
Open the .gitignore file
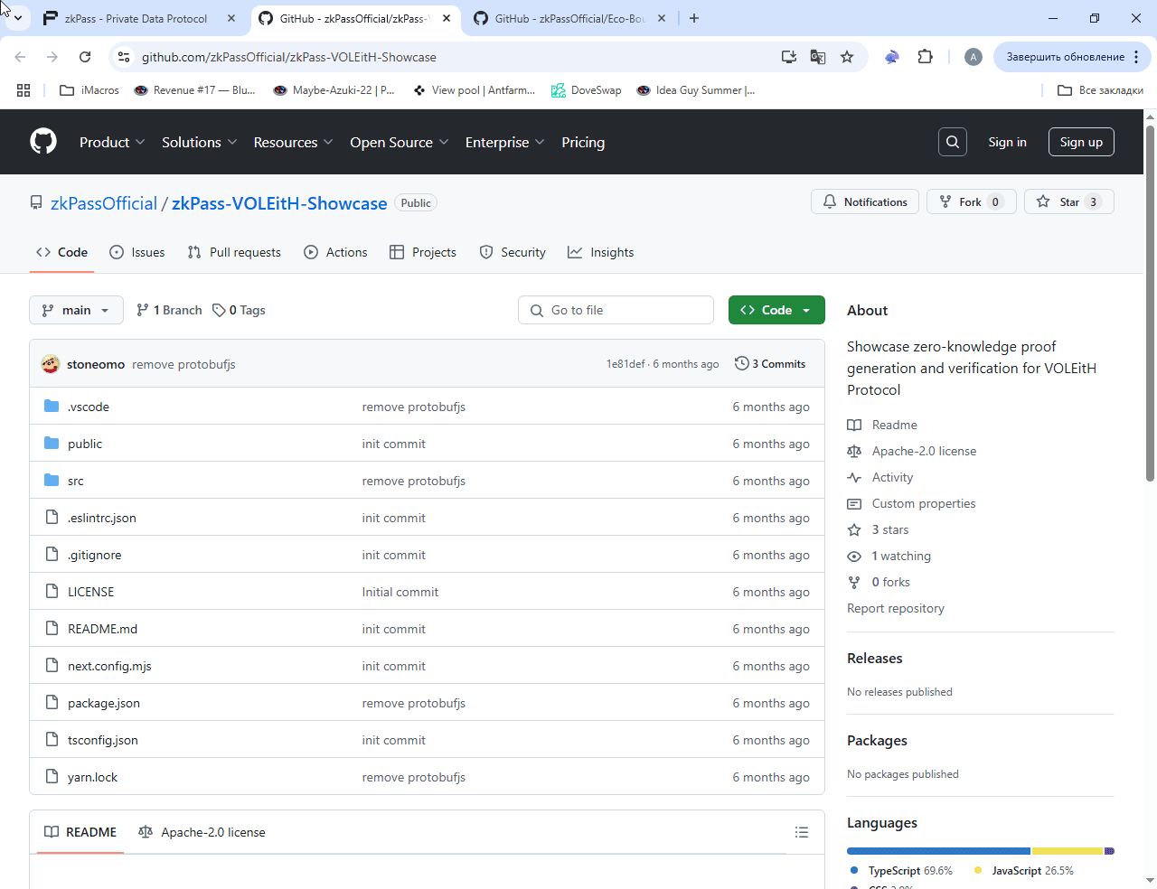point(95,555)
